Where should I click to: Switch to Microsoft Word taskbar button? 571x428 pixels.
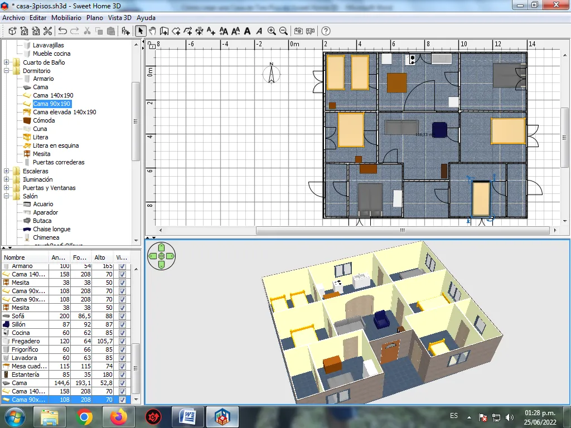[x=188, y=417]
